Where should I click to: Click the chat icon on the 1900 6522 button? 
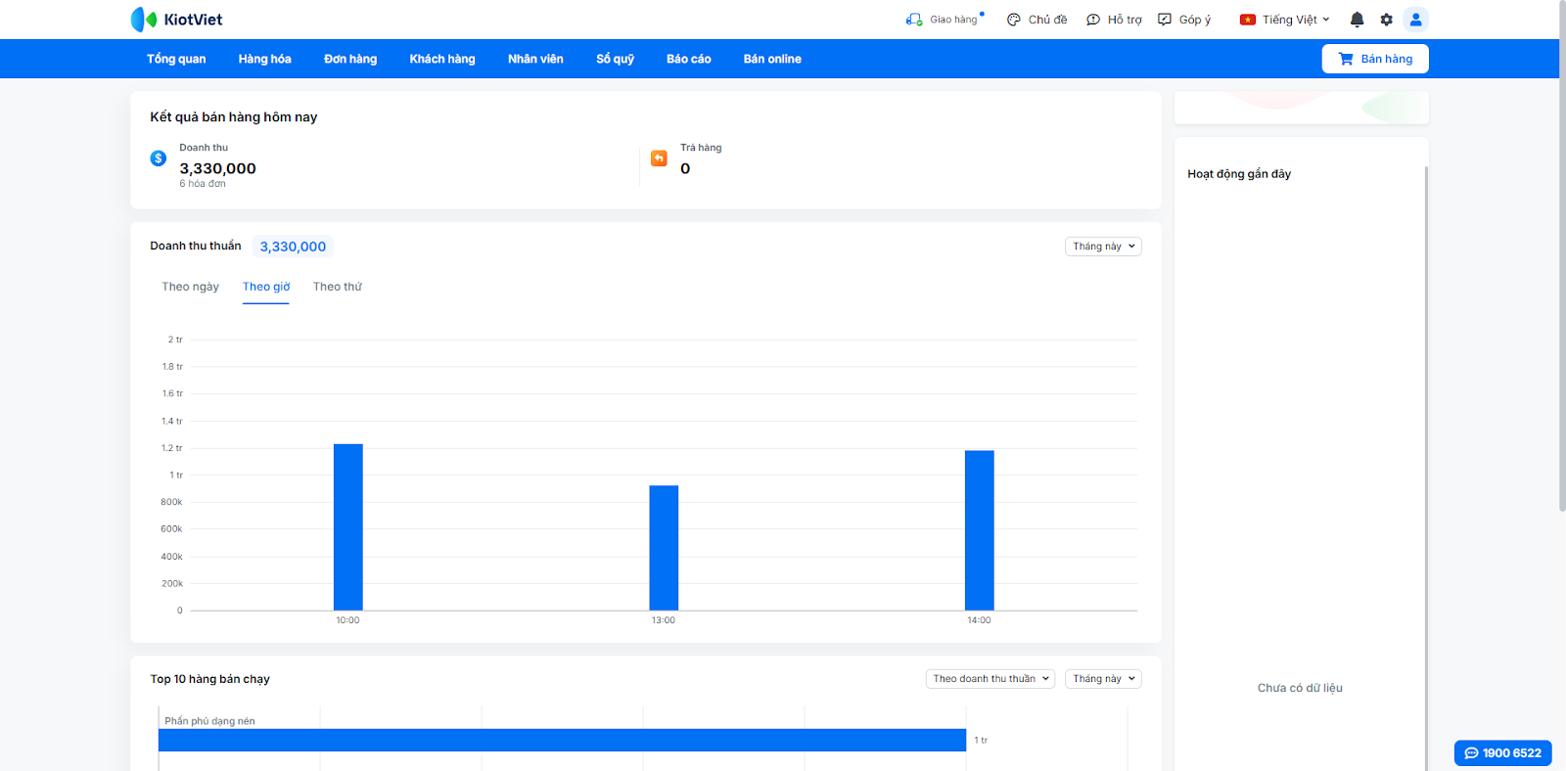pos(1471,753)
